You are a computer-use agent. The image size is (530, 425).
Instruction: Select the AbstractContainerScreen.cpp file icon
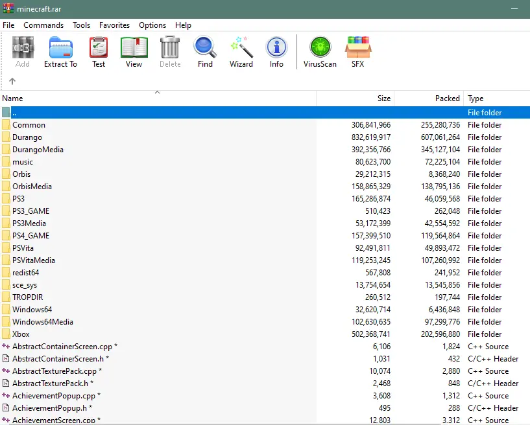coord(6,347)
